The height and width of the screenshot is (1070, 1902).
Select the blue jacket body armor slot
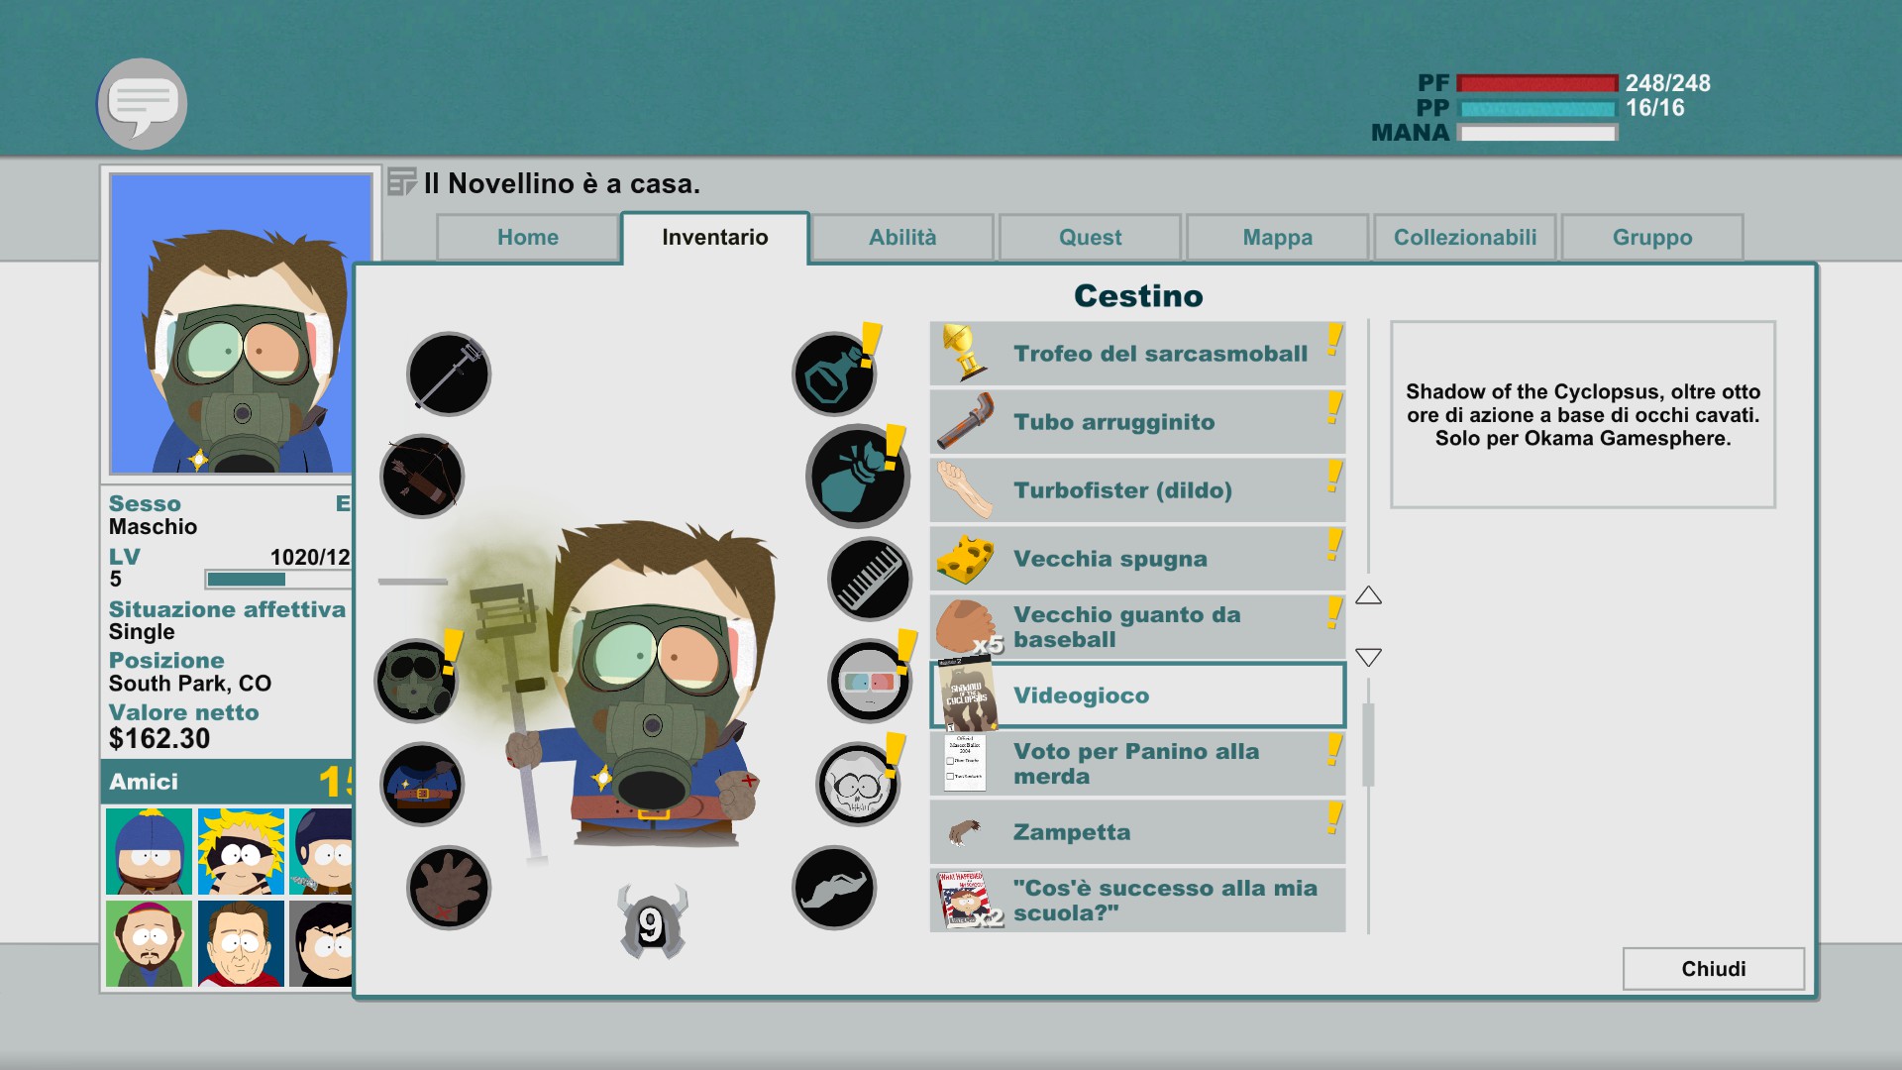click(x=422, y=784)
